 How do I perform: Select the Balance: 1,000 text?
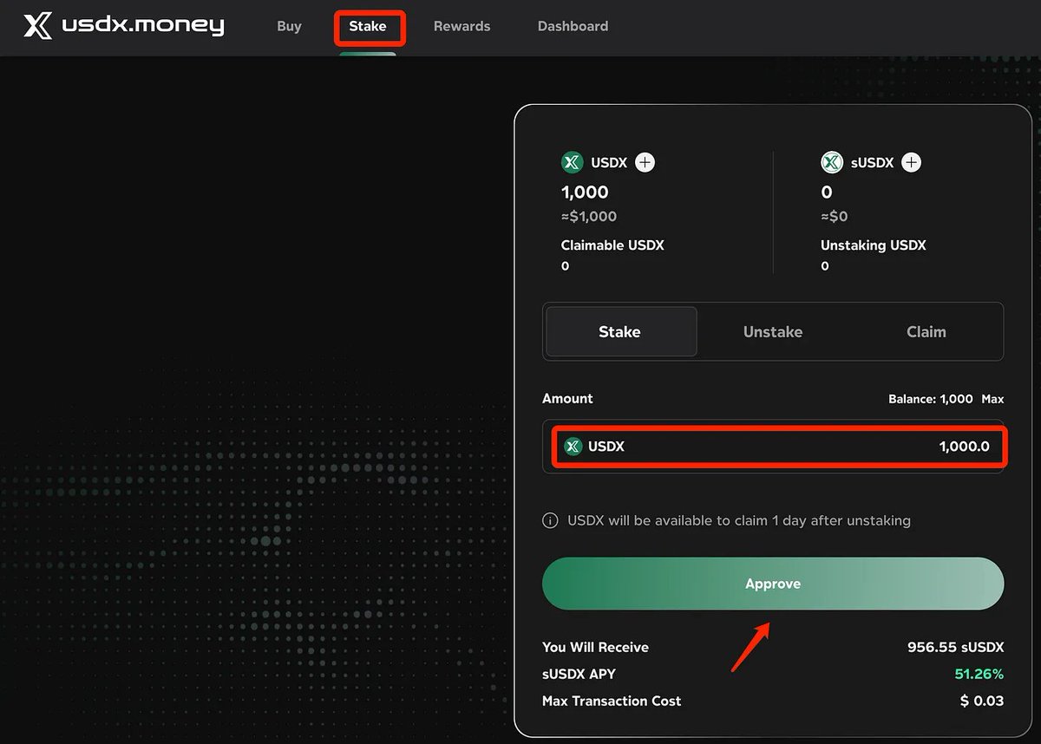[930, 399]
